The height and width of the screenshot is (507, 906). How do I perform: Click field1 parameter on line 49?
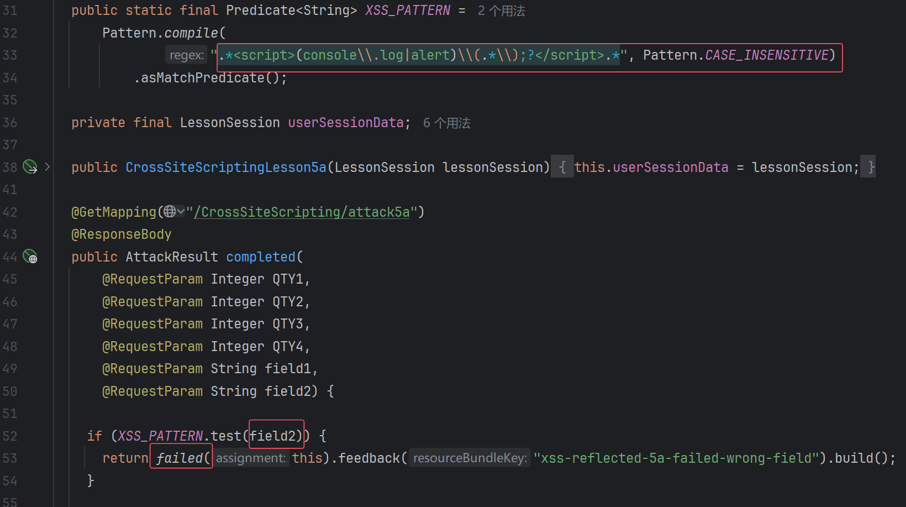(x=288, y=368)
